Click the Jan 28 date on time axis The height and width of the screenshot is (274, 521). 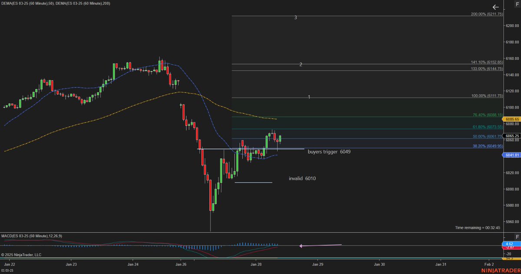(257, 264)
